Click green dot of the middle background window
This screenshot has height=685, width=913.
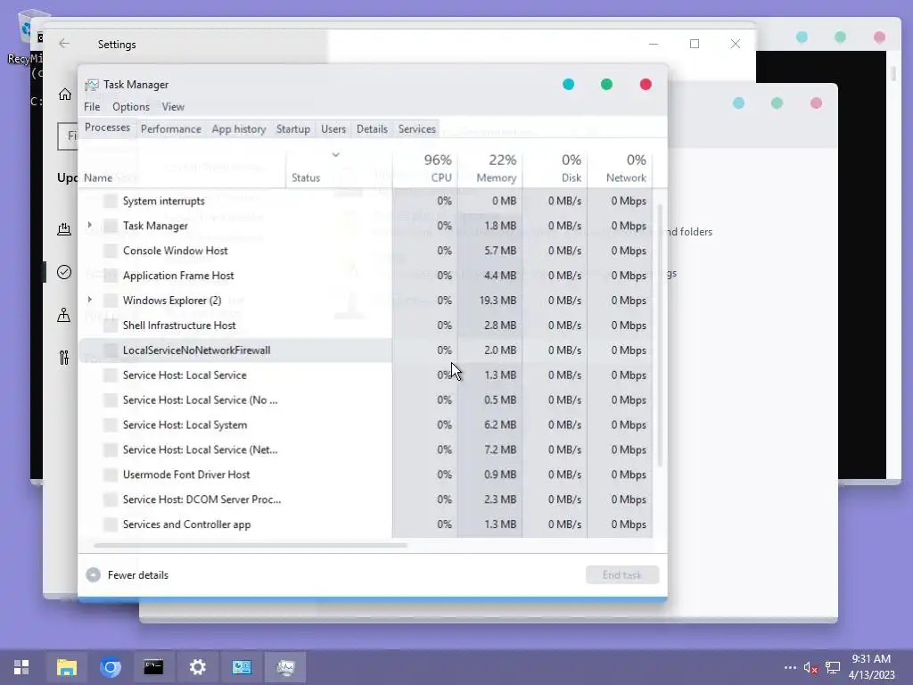777,103
